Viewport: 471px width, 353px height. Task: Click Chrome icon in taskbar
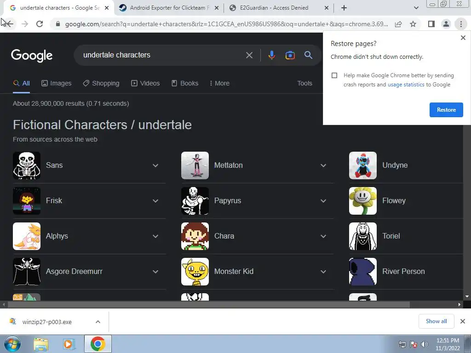98,344
